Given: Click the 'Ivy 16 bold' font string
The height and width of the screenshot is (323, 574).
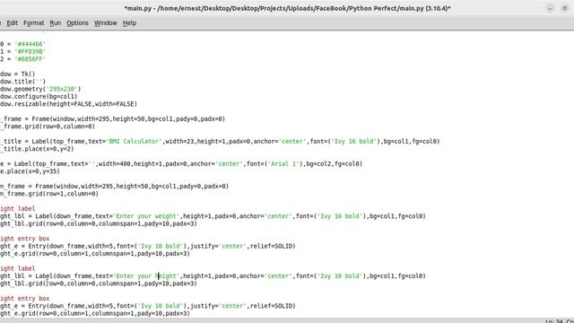Looking at the screenshot, I should click(x=354, y=142).
